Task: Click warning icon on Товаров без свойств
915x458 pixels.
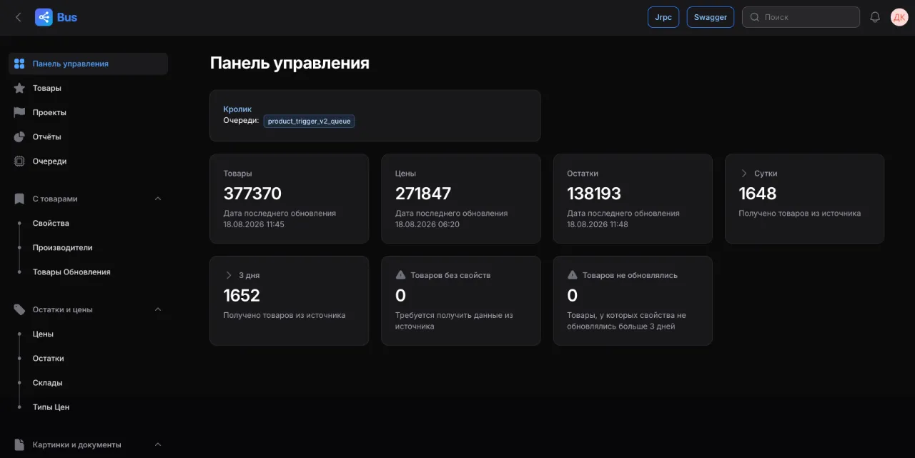Action: click(x=400, y=275)
